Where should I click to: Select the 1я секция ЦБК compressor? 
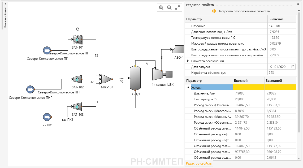162,74
